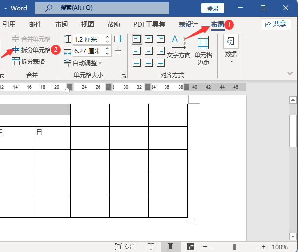The image size is (298, 252).
Task: Click the zoom slider handle
Action: click(235, 247)
